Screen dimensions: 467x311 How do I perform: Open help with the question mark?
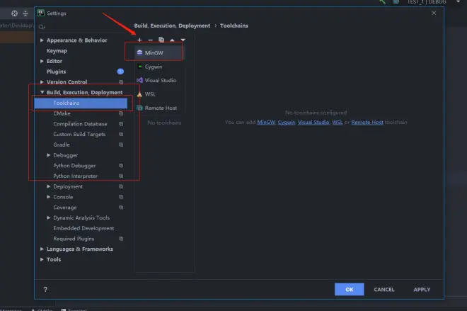45,290
